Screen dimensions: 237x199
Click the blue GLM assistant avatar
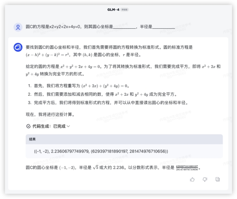click(x=18, y=47)
